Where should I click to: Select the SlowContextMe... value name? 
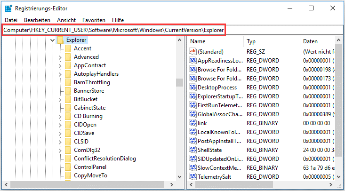[220, 168]
